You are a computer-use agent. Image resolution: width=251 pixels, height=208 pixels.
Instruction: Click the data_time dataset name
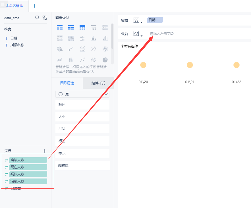pyautogui.click(x=12, y=18)
